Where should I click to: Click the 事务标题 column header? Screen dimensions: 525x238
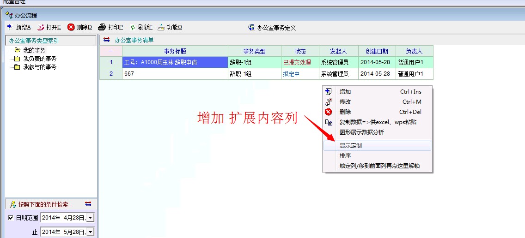point(175,51)
